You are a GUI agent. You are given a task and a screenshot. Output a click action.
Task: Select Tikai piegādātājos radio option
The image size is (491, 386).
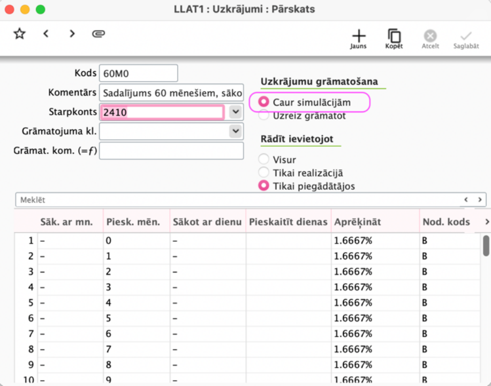263,185
